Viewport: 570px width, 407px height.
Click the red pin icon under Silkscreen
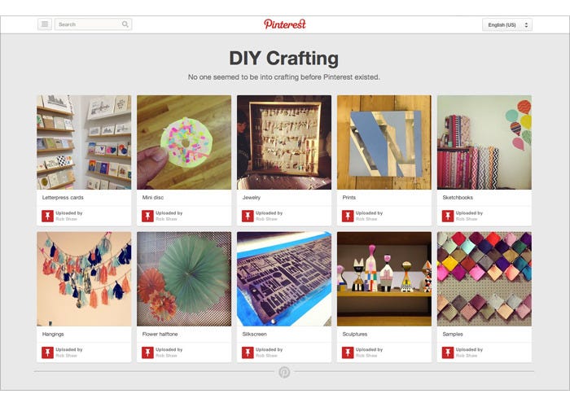tap(248, 352)
